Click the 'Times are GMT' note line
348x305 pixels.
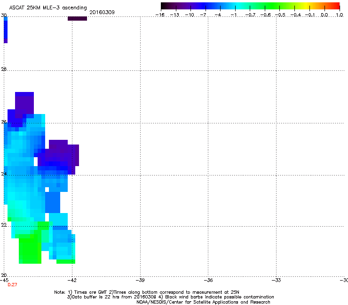[x=147, y=292]
